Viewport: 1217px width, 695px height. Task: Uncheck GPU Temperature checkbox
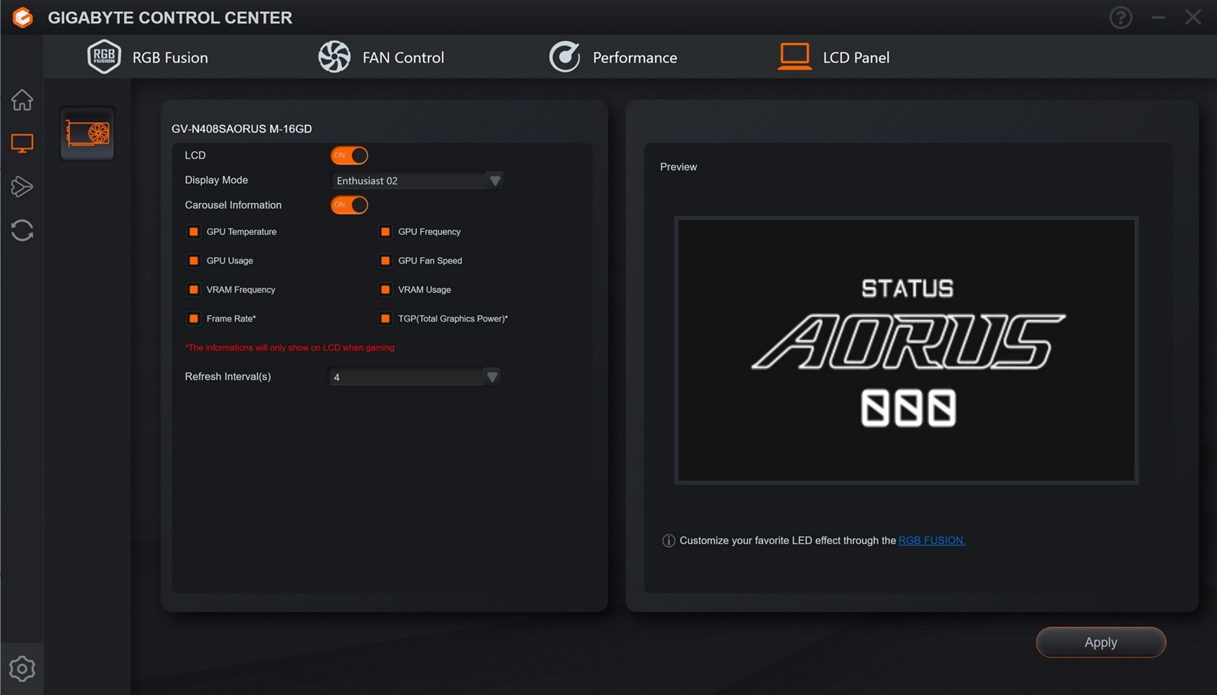pyautogui.click(x=194, y=232)
